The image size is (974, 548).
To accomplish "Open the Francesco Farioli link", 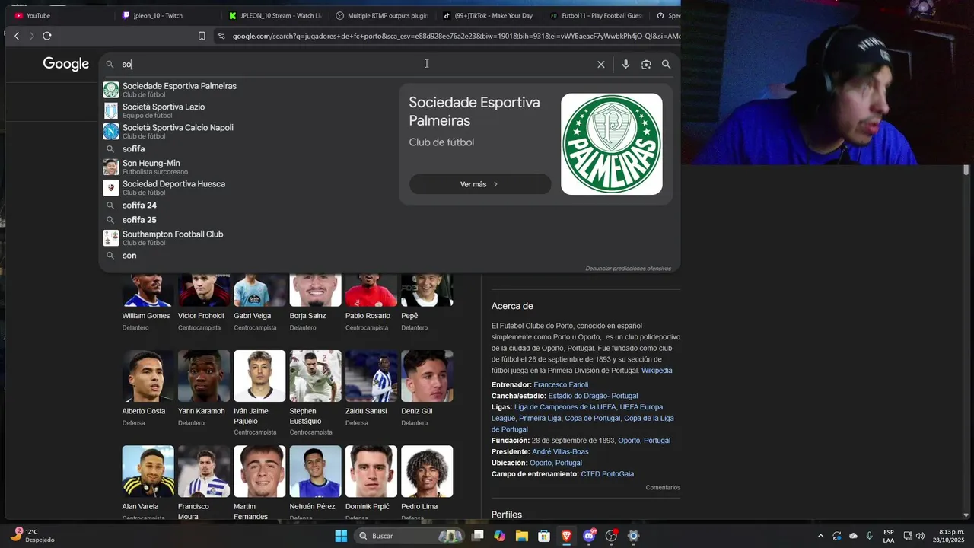I will point(561,385).
